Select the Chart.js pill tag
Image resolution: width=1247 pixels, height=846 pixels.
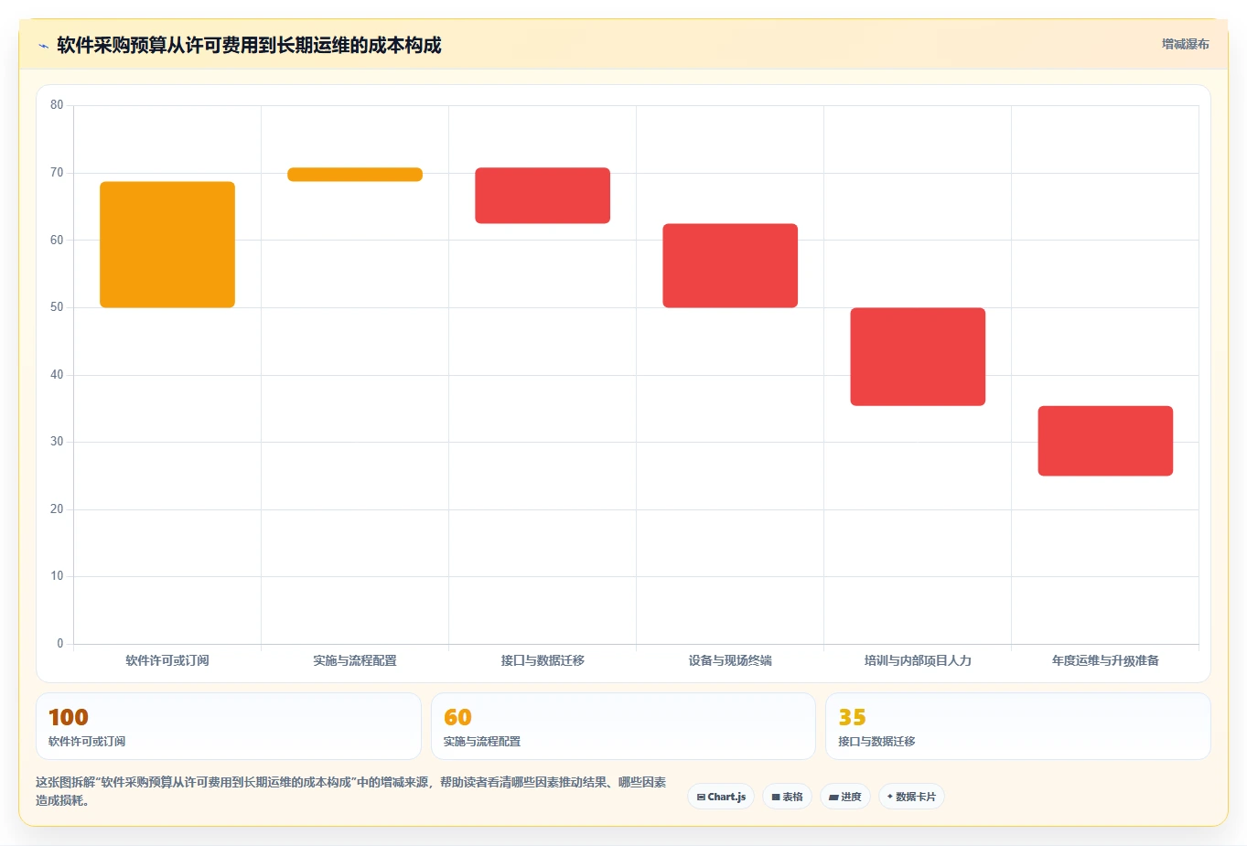tap(721, 797)
